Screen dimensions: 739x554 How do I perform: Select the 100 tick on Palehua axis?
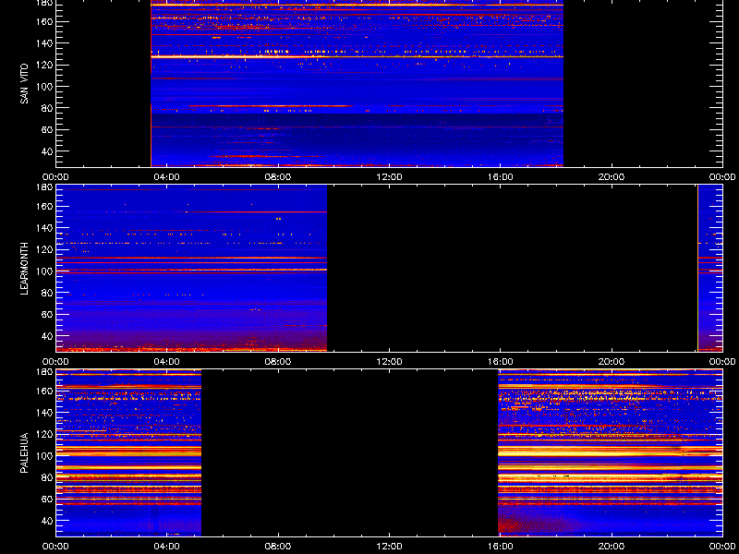point(45,456)
